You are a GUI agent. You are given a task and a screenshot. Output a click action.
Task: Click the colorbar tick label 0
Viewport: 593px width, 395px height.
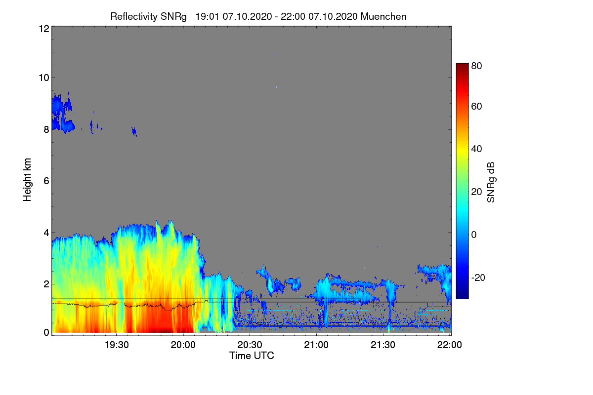(x=473, y=235)
